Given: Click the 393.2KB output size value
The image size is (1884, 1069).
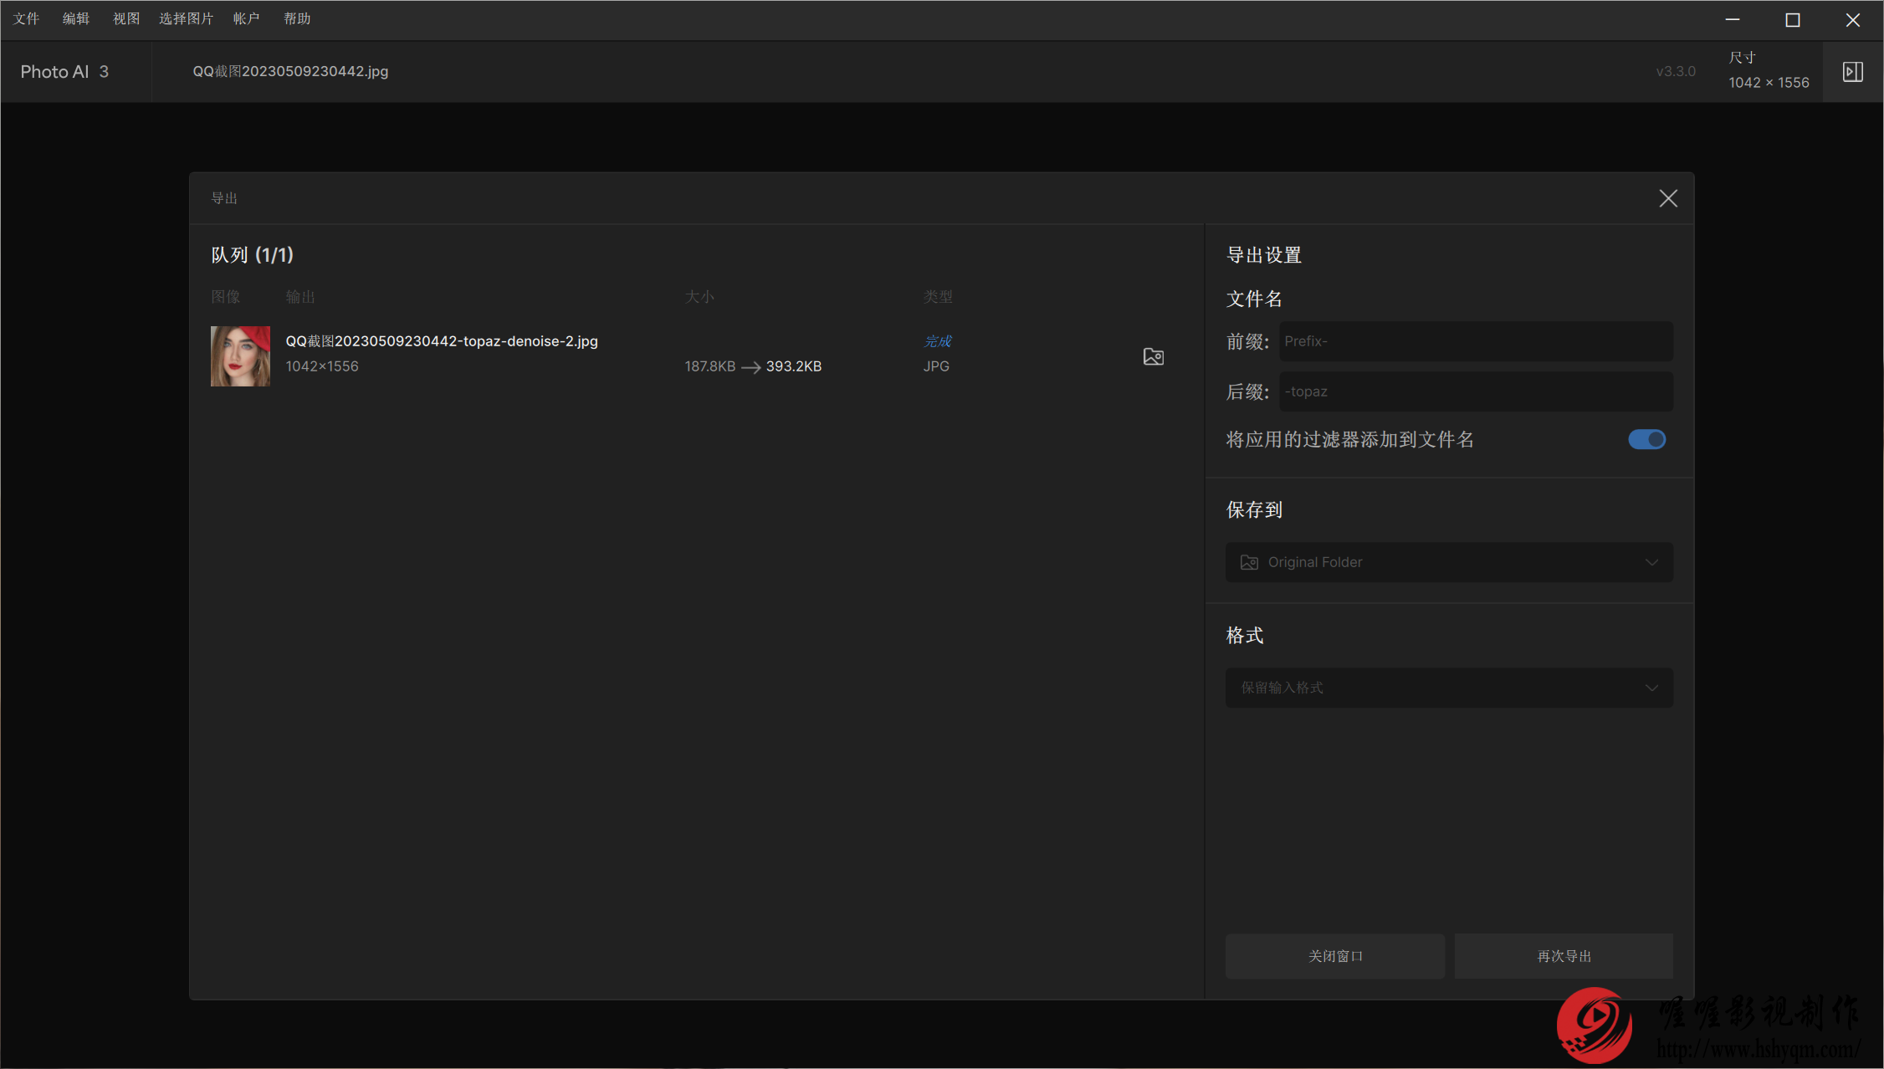Looking at the screenshot, I should click(794, 366).
